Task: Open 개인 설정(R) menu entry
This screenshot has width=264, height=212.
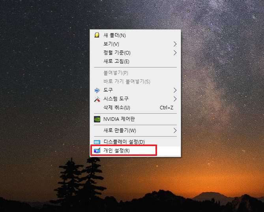Action: pyautogui.click(x=135, y=150)
